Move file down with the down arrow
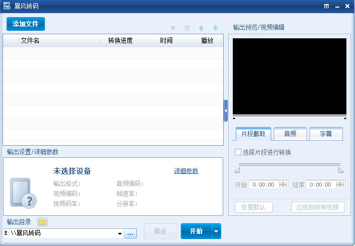This screenshot has width=355, height=246. point(215,28)
